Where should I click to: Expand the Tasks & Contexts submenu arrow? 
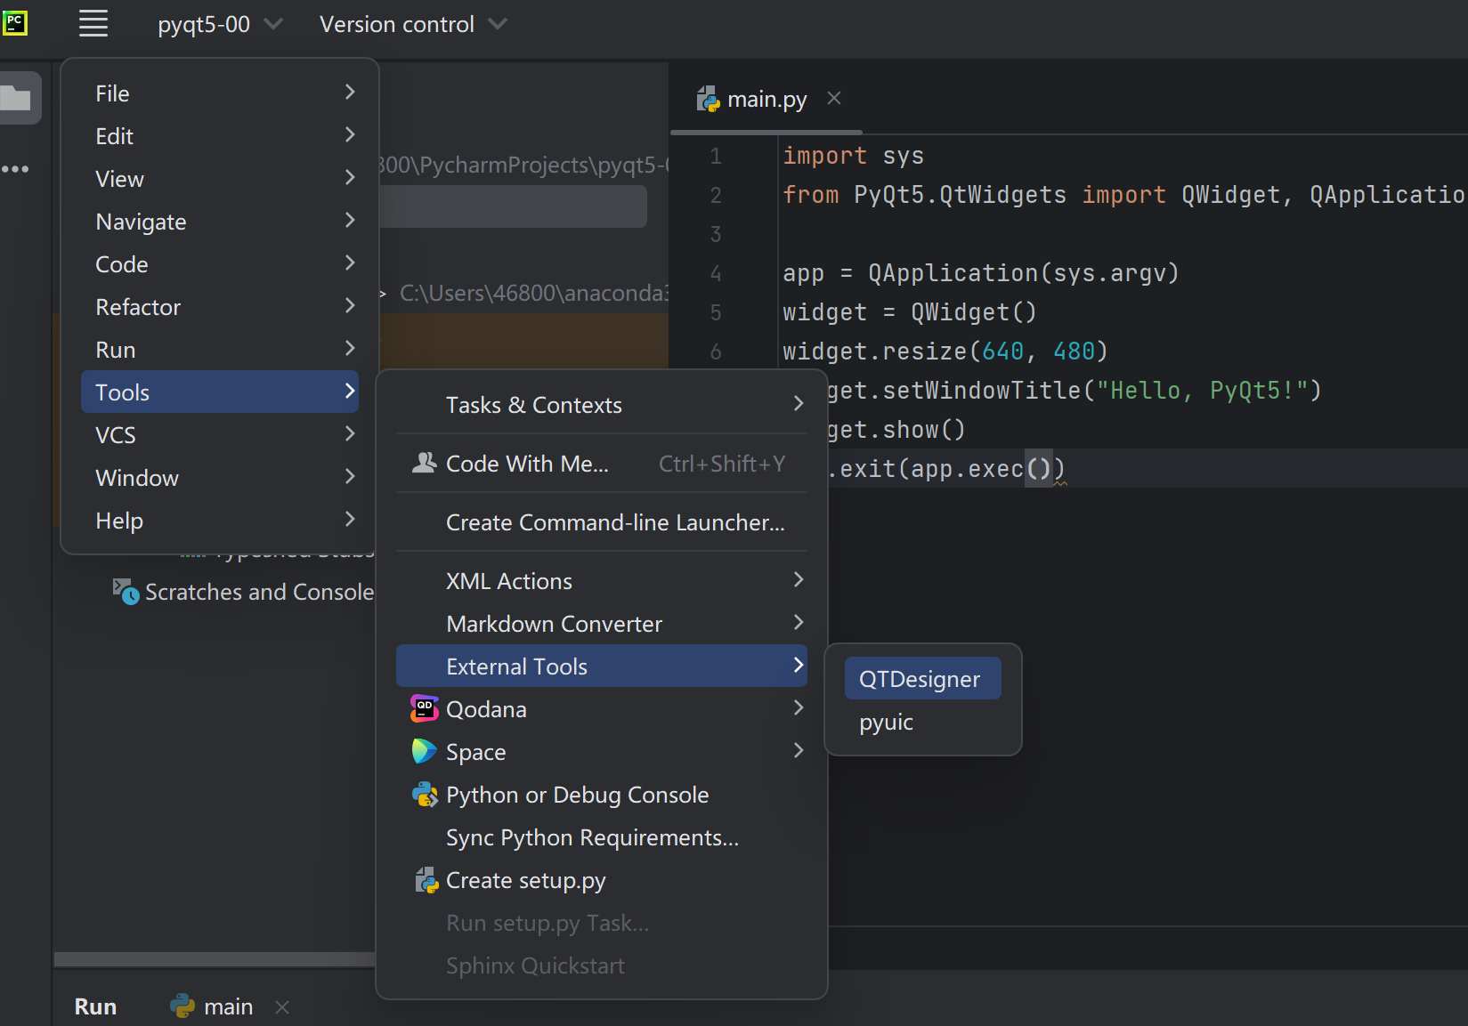click(x=799, y=404)
